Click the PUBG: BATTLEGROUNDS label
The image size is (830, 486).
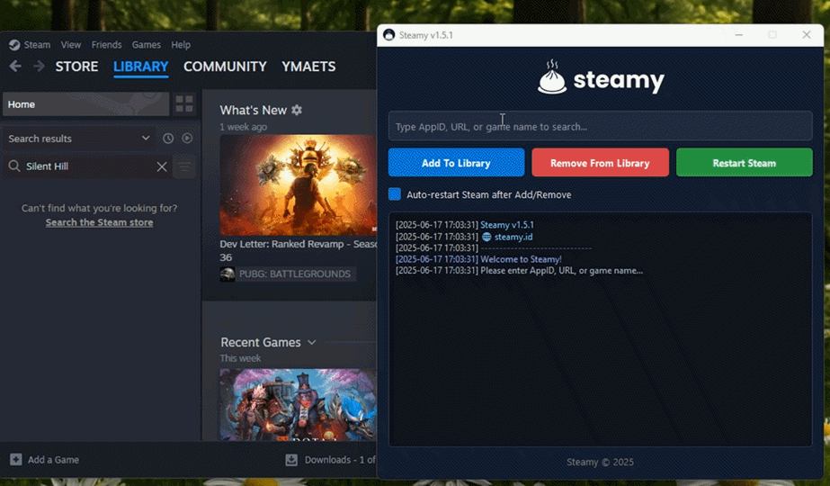[x=295, y=274]
